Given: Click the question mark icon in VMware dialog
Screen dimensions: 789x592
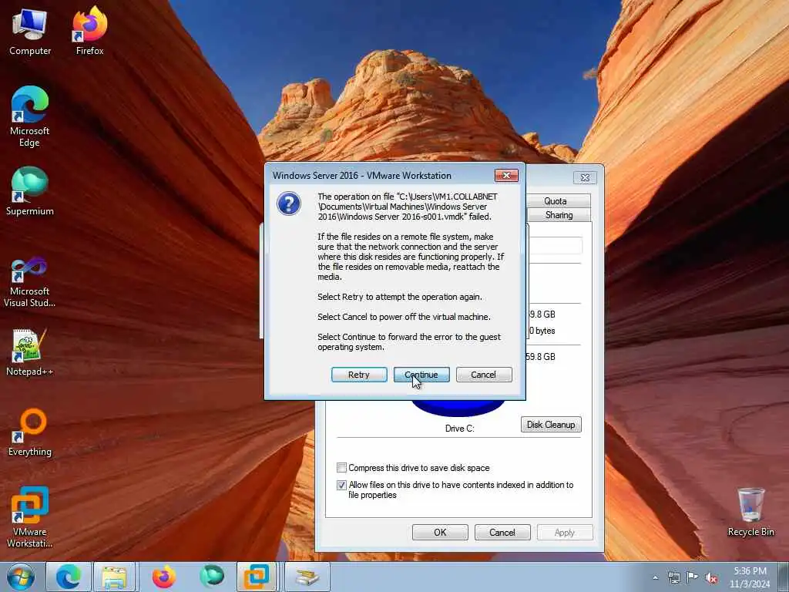Looking at the screenshot, I should pos(289,203).
